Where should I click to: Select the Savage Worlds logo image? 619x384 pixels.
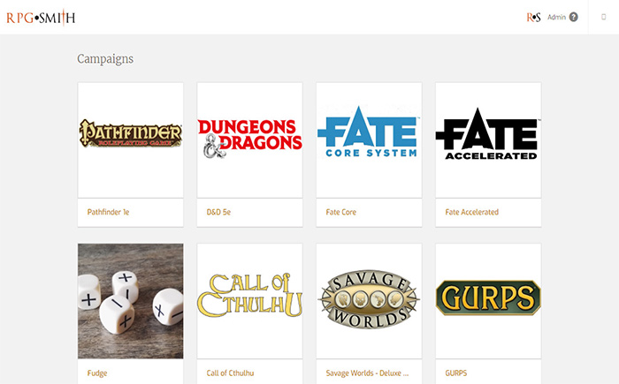[369, 301]
